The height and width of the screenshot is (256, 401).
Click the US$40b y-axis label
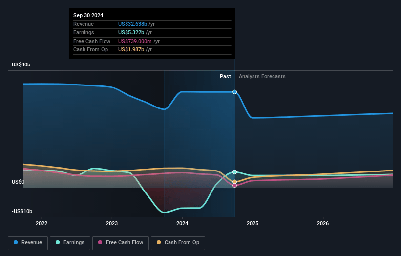(x=21, y=64)
